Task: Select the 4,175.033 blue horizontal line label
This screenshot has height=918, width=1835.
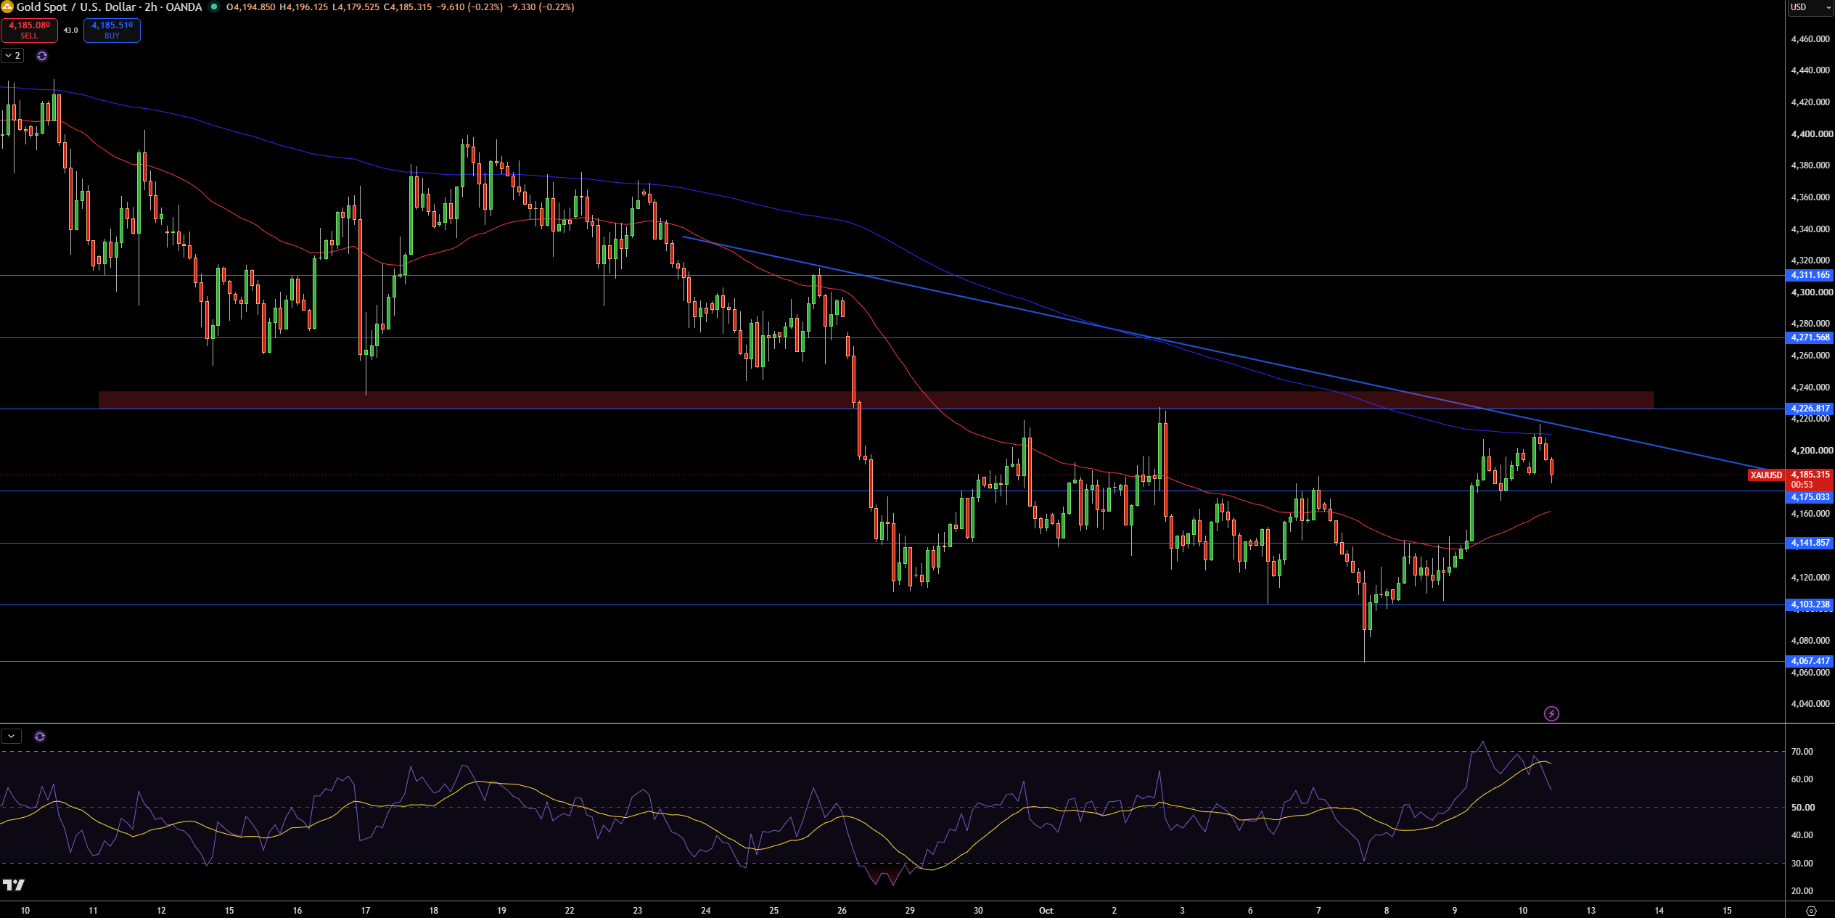Action: click(x=1810, y=497)
